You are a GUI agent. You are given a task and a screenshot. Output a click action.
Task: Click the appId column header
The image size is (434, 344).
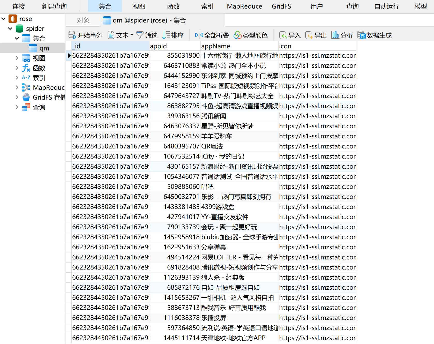pos(175,46)
